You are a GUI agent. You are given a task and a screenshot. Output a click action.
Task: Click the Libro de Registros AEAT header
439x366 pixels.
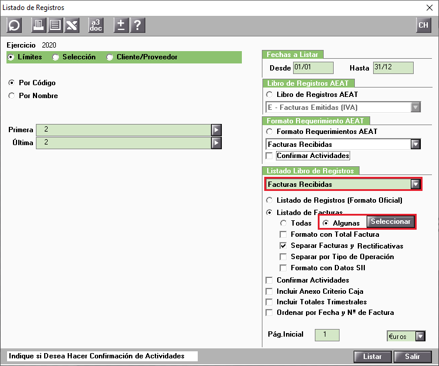[x=308, y=83]
